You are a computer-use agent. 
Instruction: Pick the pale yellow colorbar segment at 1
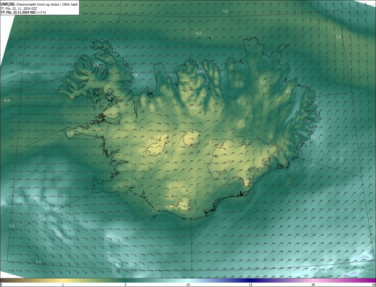pos(63,280)
